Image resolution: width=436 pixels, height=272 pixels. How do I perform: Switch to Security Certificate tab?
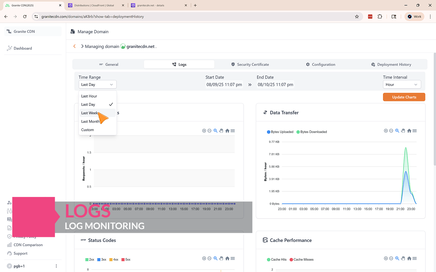point(250,64)
